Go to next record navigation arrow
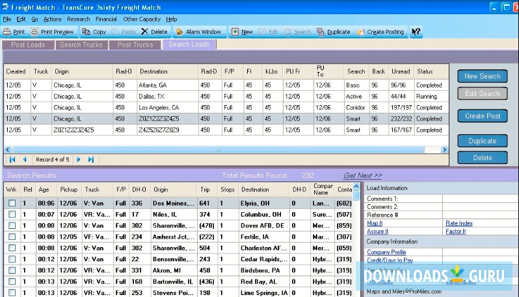Image resolution: width=519 pixels, height=297 pixels. [x=79, y=160]
